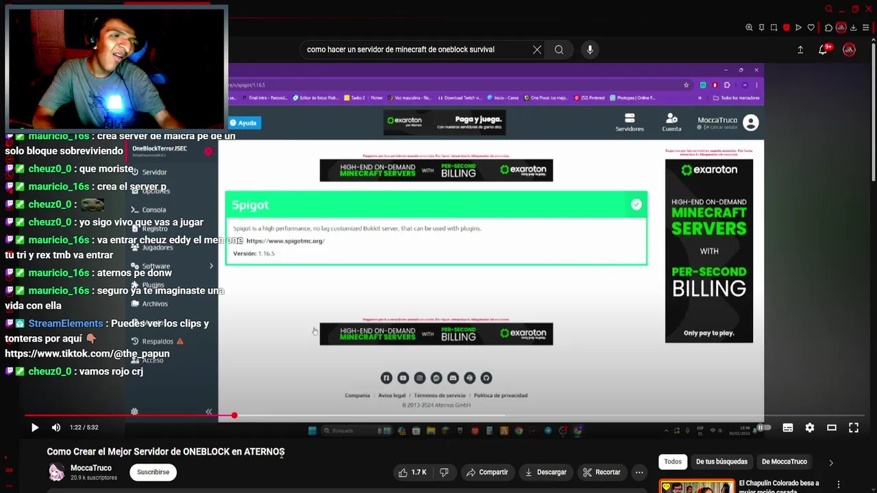Open the tiktok.com/@the_papun link in chat
The height and width of the screenshot is (493, 877).
tap(87, 354)
